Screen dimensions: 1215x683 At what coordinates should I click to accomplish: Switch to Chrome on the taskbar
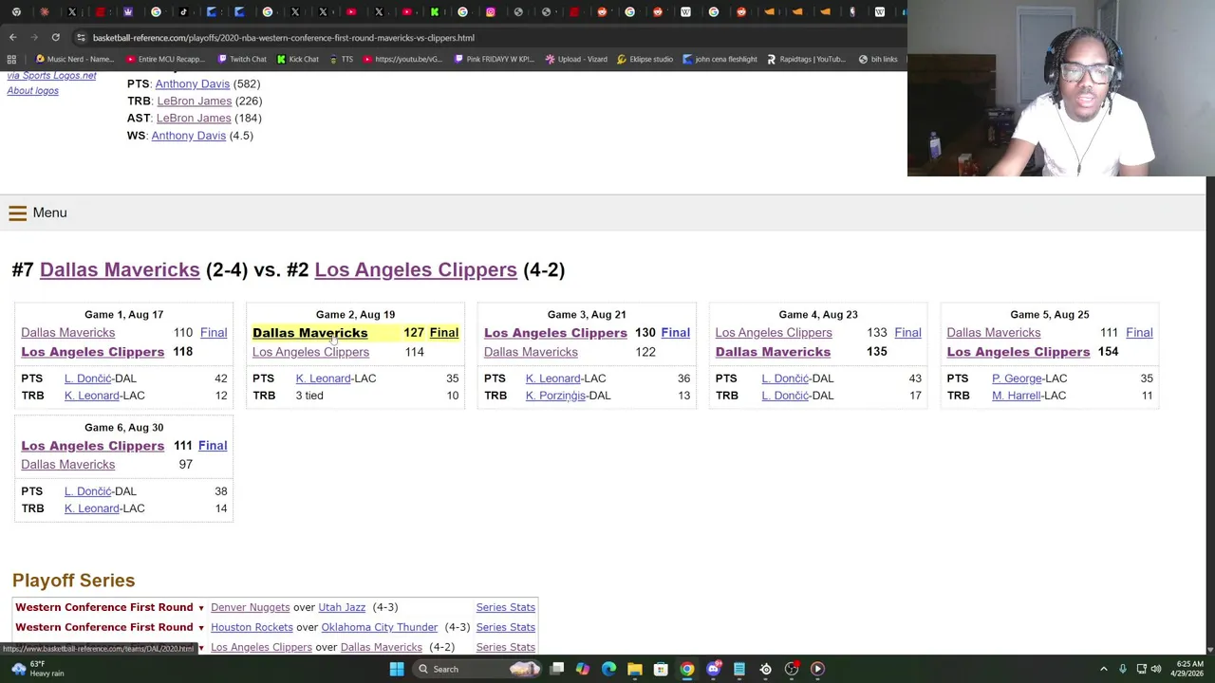(x=686, y=669)
